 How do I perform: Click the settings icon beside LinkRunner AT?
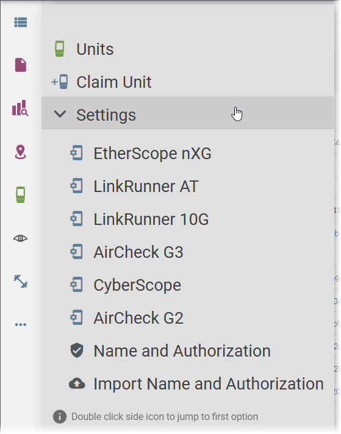coord(76,186)
